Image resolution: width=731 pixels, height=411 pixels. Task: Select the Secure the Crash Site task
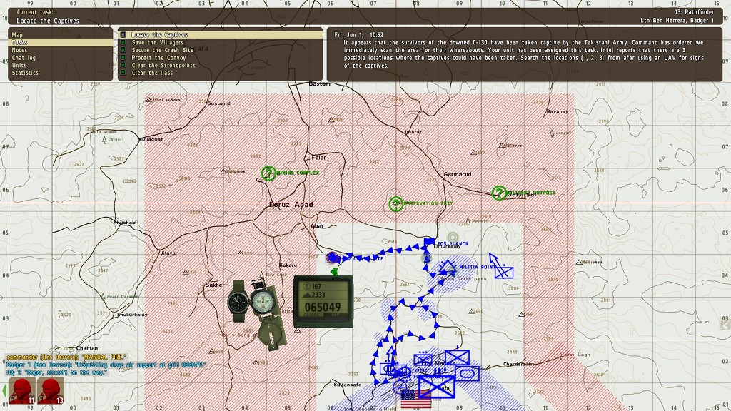(x=162, y=50)
